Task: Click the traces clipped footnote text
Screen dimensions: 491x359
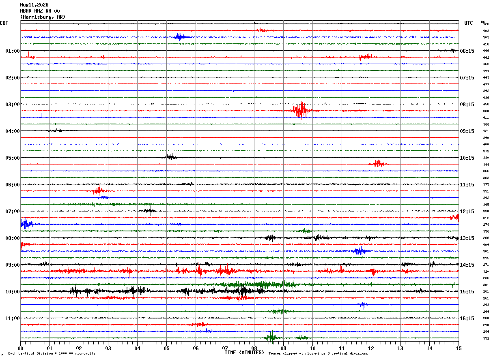Action: point(318,354)
